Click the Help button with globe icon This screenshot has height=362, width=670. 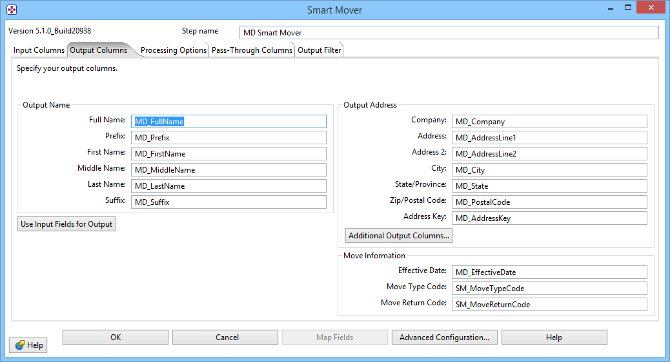[x=28, y=345]
